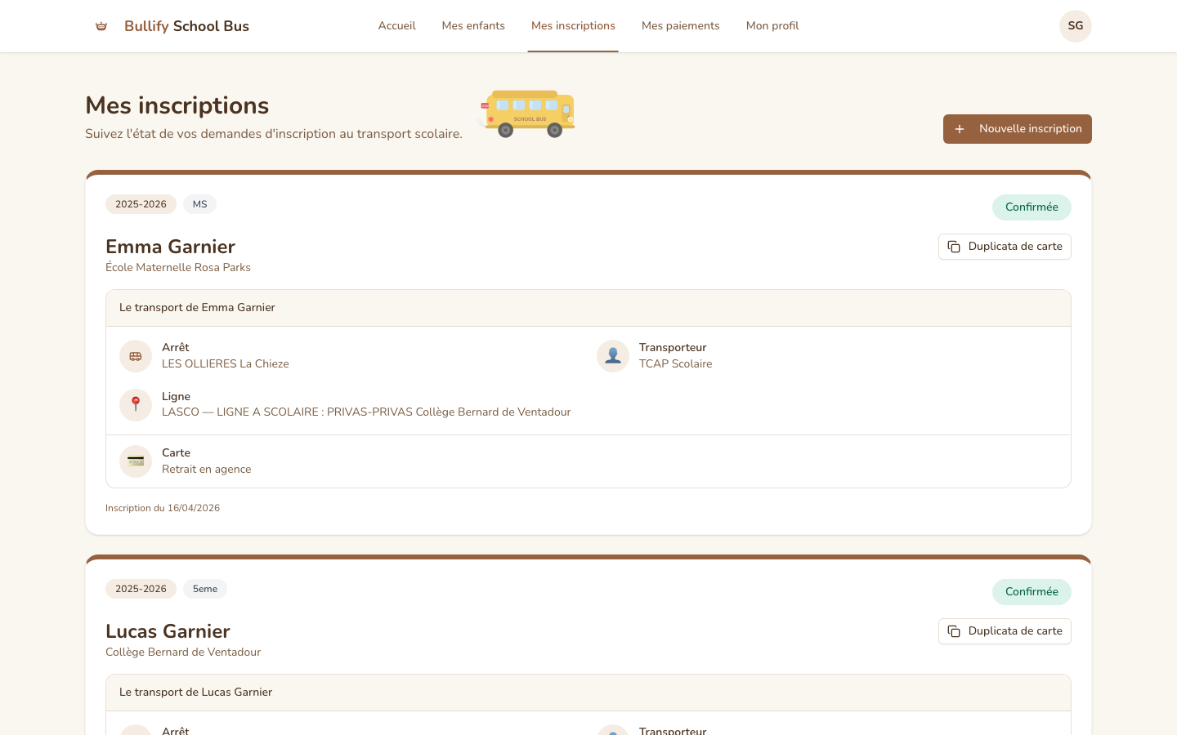Select the Mes inscriptions tab

tap(573, 26)
